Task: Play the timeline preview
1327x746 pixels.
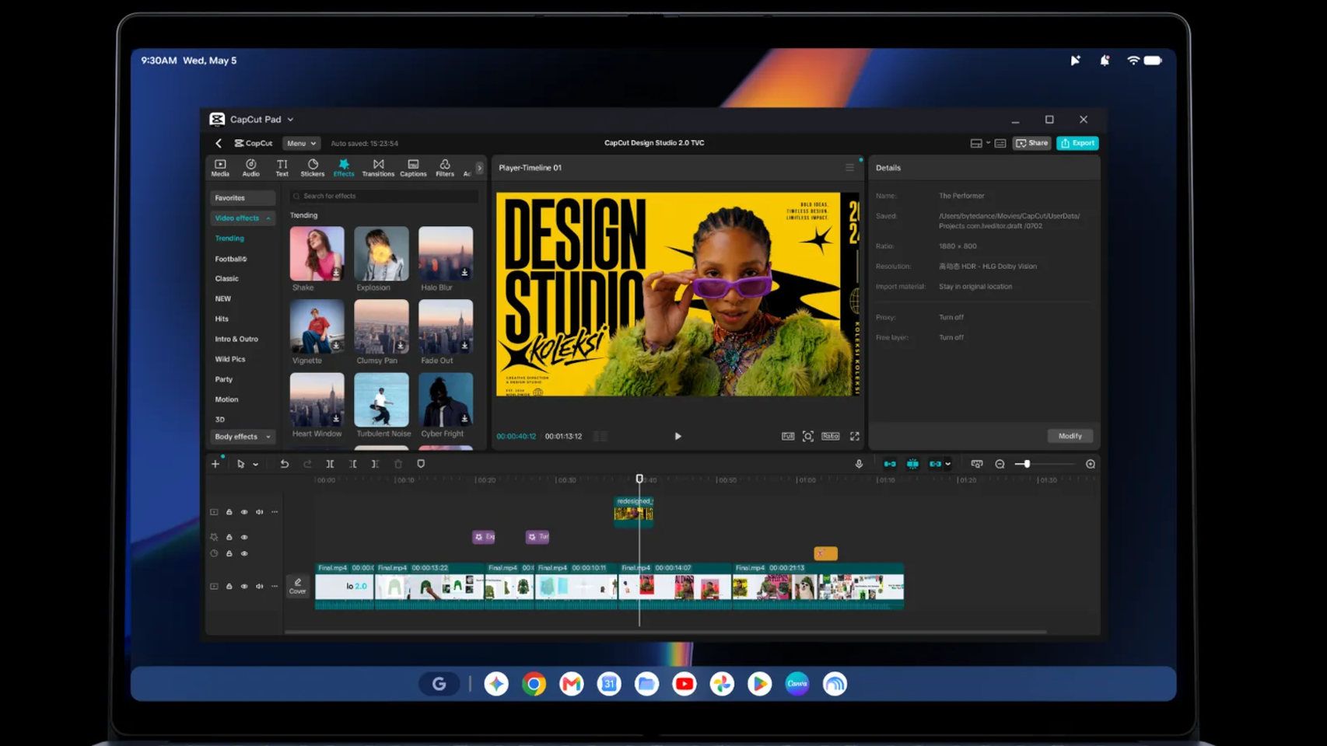Action: pos(678,437)
